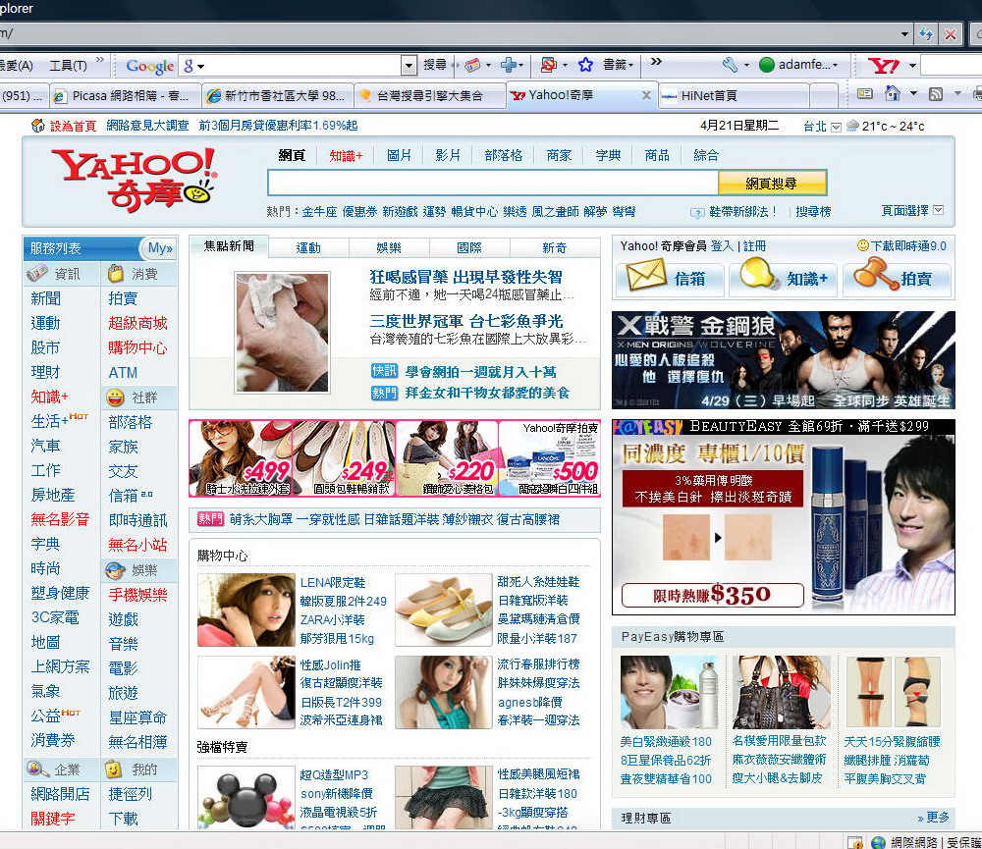Viewport: 982px width, 849px height.
Task: Click the 社群 smiley face icon
Action: [115, 397]
